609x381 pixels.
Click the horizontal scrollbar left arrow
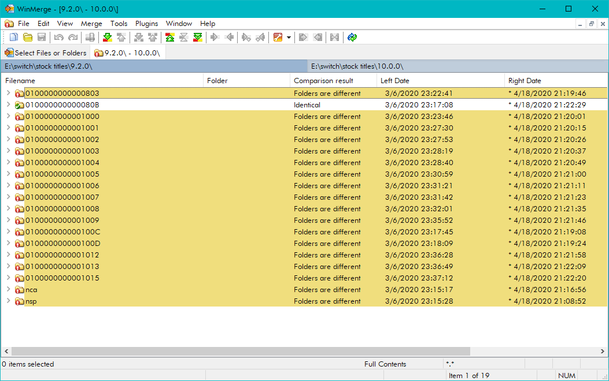tap(6, 351)
